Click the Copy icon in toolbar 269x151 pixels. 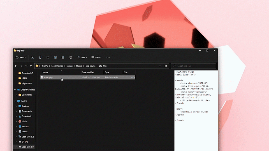40,57
